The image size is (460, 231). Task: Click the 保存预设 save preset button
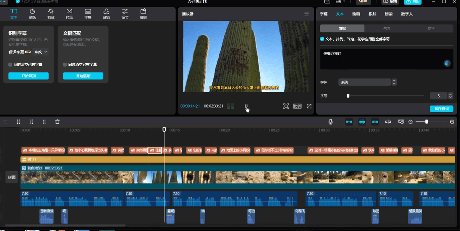(441, 109)
